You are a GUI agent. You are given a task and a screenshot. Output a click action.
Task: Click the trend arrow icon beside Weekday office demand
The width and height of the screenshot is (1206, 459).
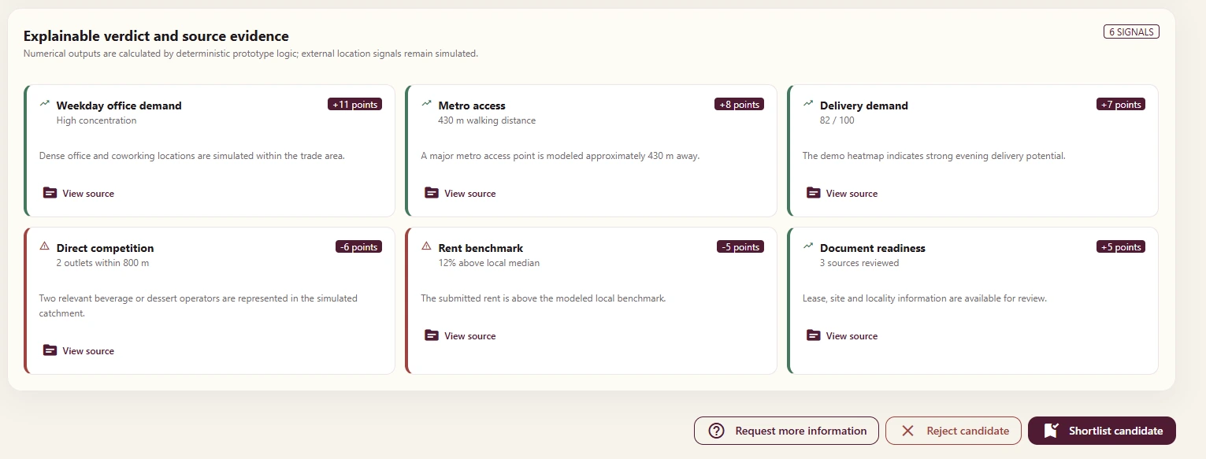(x=45, y=103)
